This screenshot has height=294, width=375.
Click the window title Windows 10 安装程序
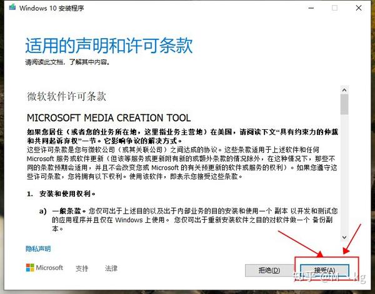[x=51, y=8]
